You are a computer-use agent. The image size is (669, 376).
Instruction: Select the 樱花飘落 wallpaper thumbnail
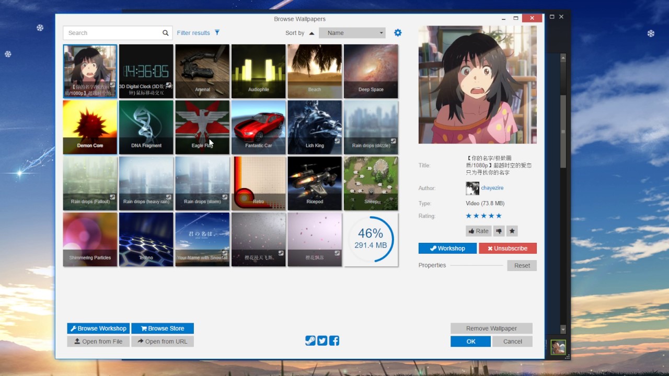[x=315, y=239]
